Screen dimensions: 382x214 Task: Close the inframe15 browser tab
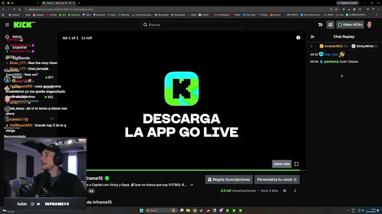(x=74, y=3)
